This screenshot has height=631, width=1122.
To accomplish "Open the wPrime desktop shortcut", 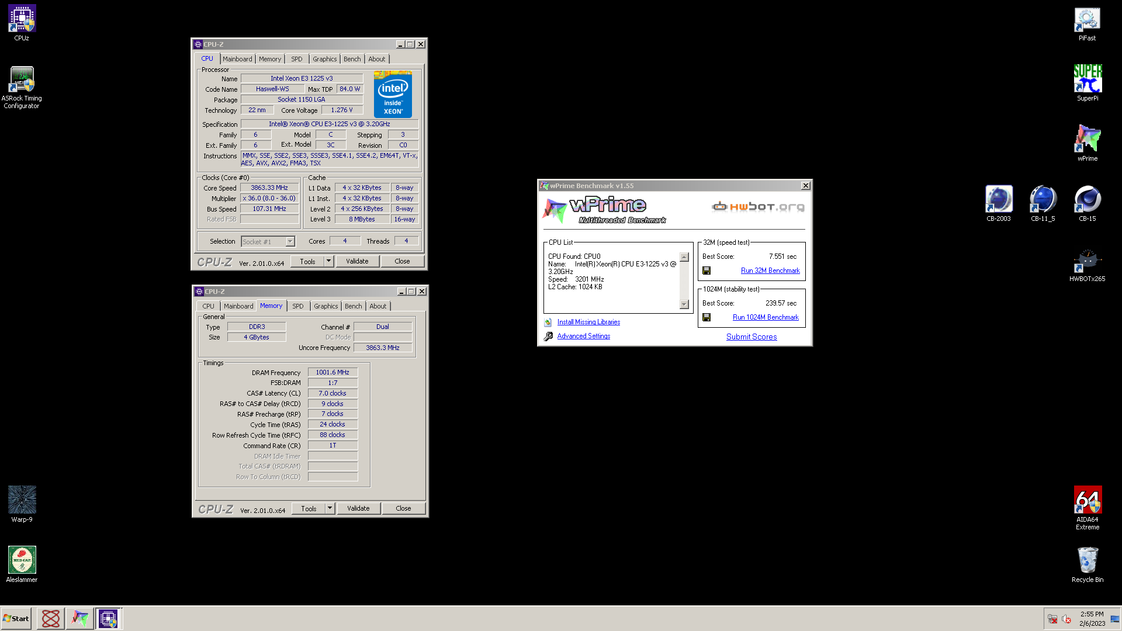I will (x=1087, y=143).
